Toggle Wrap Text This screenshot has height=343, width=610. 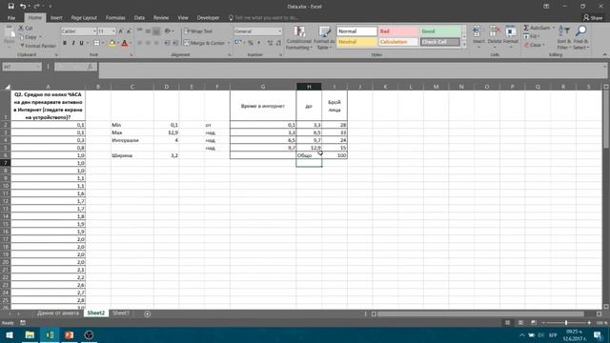pyautogui.click(x=198, y=31)
